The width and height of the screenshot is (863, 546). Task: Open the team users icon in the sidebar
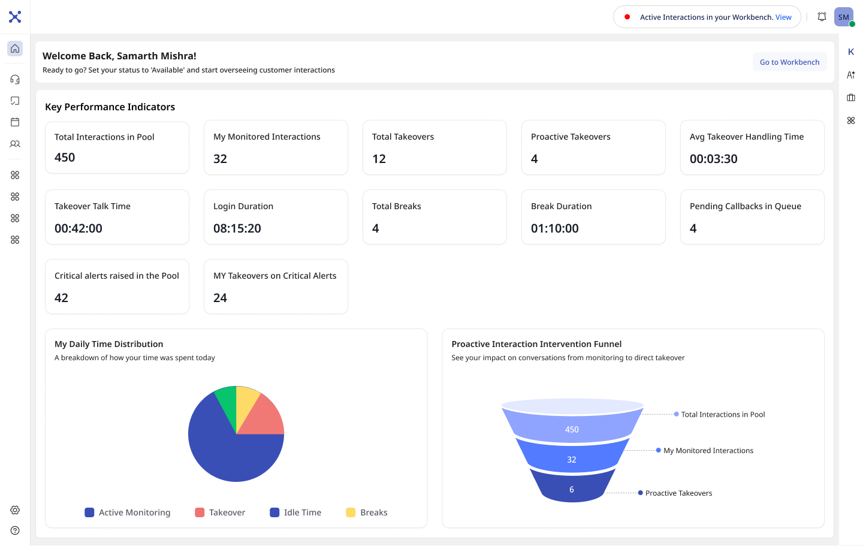(x=15, y=144)
